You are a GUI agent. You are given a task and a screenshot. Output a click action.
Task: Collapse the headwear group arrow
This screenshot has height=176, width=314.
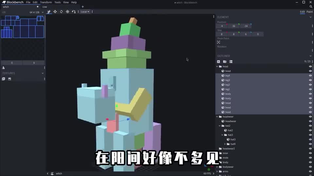(217, 117)
